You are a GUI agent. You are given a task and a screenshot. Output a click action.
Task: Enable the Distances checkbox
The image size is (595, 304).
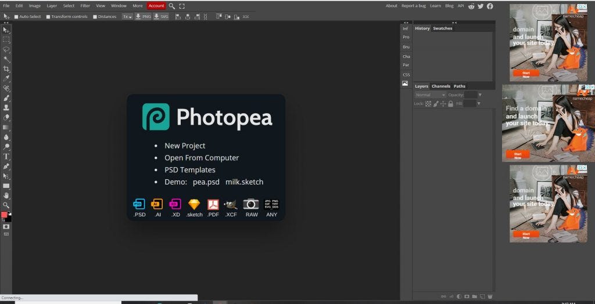[95, 17]
